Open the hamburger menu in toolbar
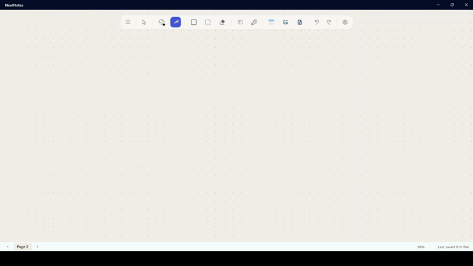Image resolution: width=473 pixels, height=266 pixels. pos(128,22)
